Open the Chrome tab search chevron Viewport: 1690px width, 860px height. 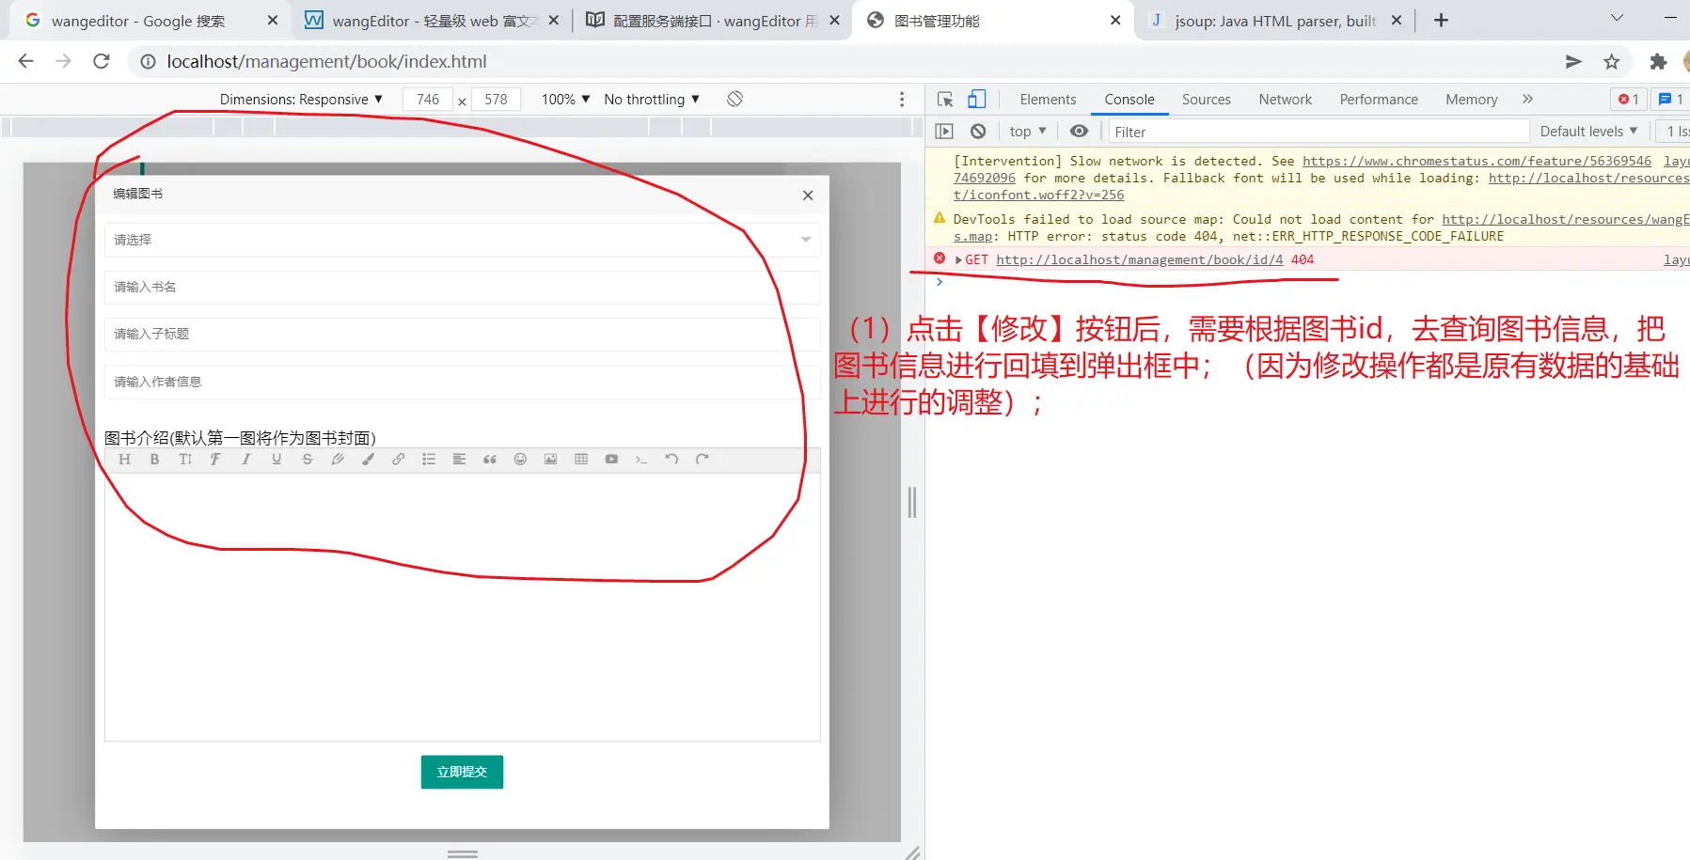click(1617, 20)
